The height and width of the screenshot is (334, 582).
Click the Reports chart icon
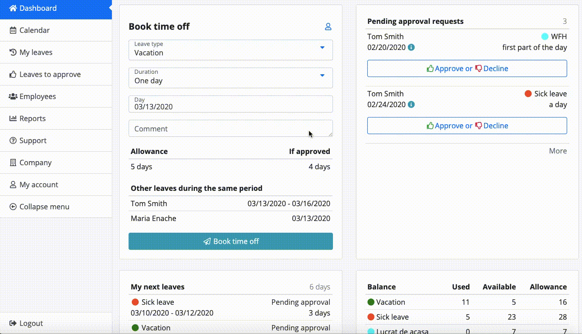13,118
